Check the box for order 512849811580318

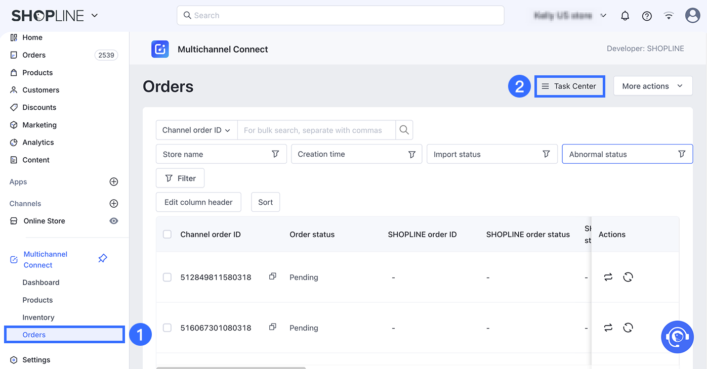coord(167,277)
